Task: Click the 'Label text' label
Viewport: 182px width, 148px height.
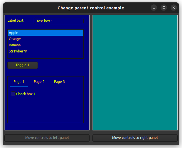Action: click(15, 21)
